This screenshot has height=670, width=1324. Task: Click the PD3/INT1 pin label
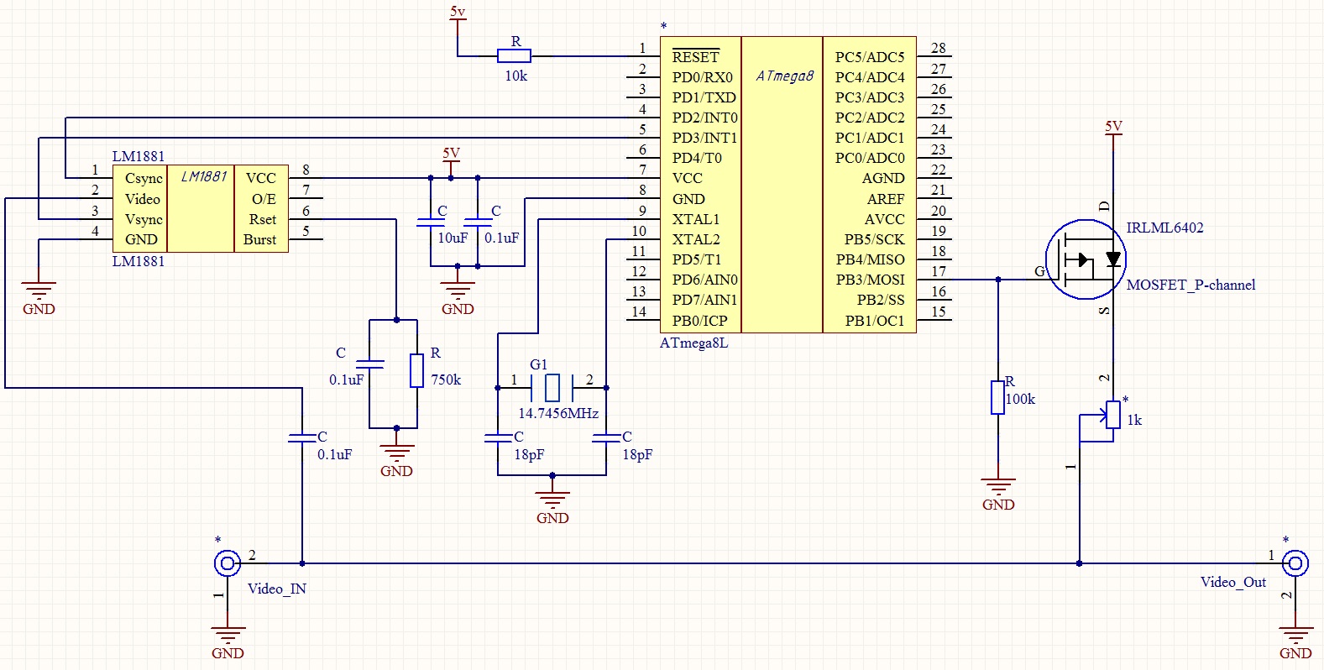point(704,138)
